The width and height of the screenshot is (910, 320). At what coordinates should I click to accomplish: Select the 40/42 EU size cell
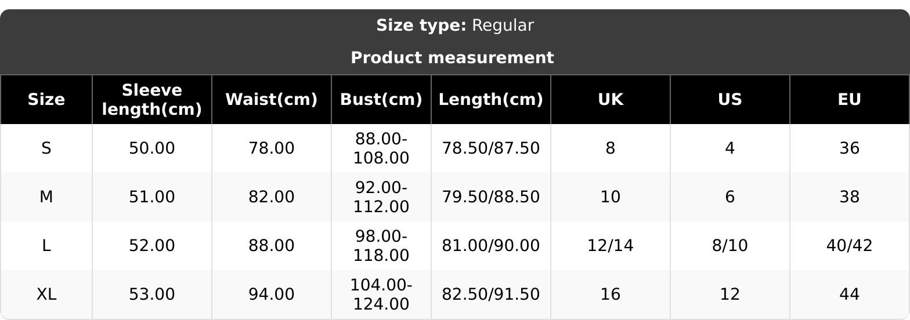pos(849,246)
